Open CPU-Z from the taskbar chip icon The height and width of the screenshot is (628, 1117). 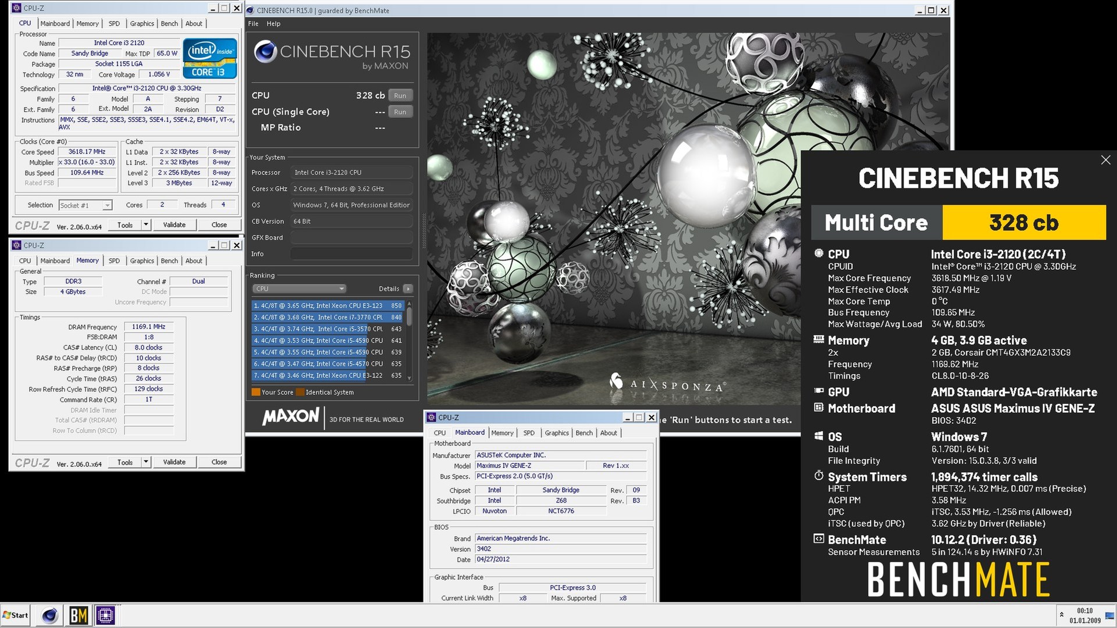(x=105, y=615)
